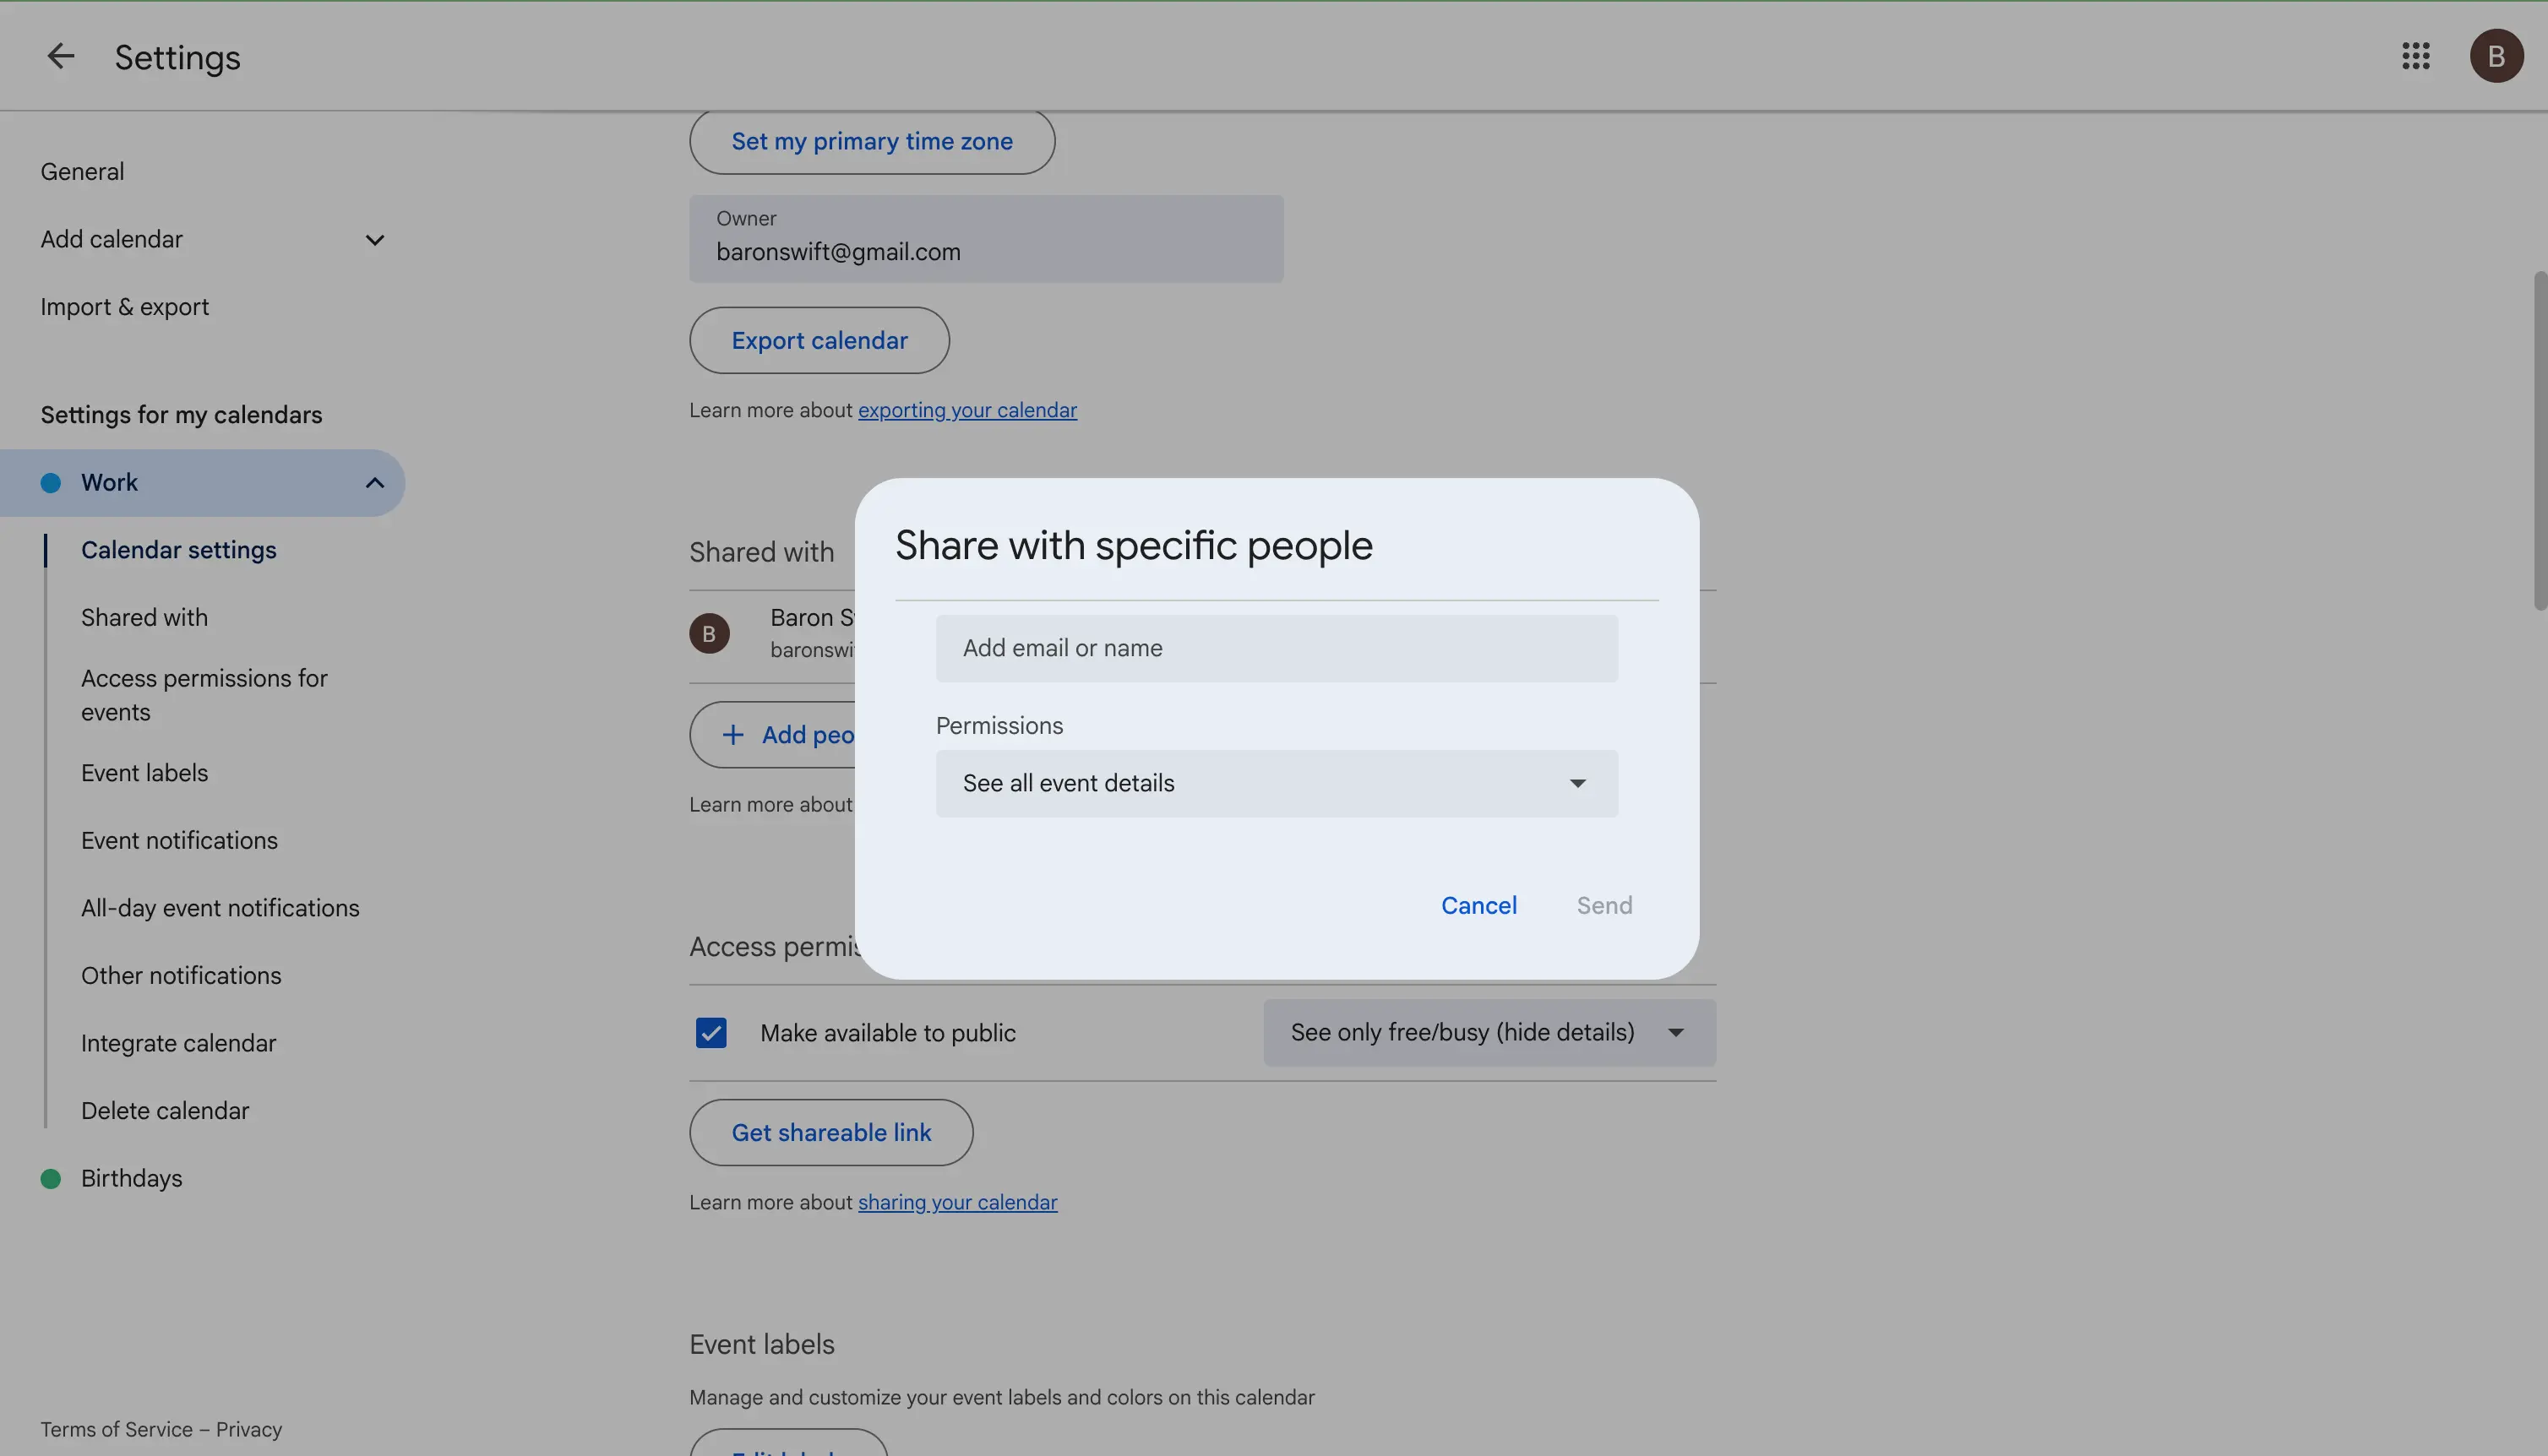Go to Access permissions for events

coord(204,695)
